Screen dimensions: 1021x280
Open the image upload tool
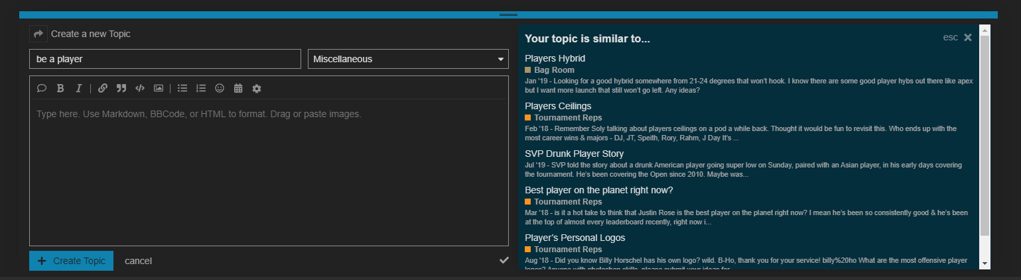(x=159, y=88)
